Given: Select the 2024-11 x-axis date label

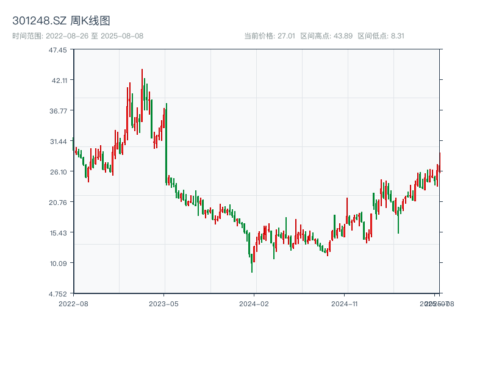Looking at the screenshot, I should tap(345, 303).
